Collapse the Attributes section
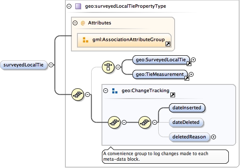The image size is (240, 168). [x=75, y=23]
